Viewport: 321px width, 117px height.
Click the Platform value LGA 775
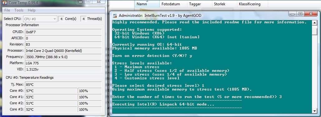tap(63, 63)
